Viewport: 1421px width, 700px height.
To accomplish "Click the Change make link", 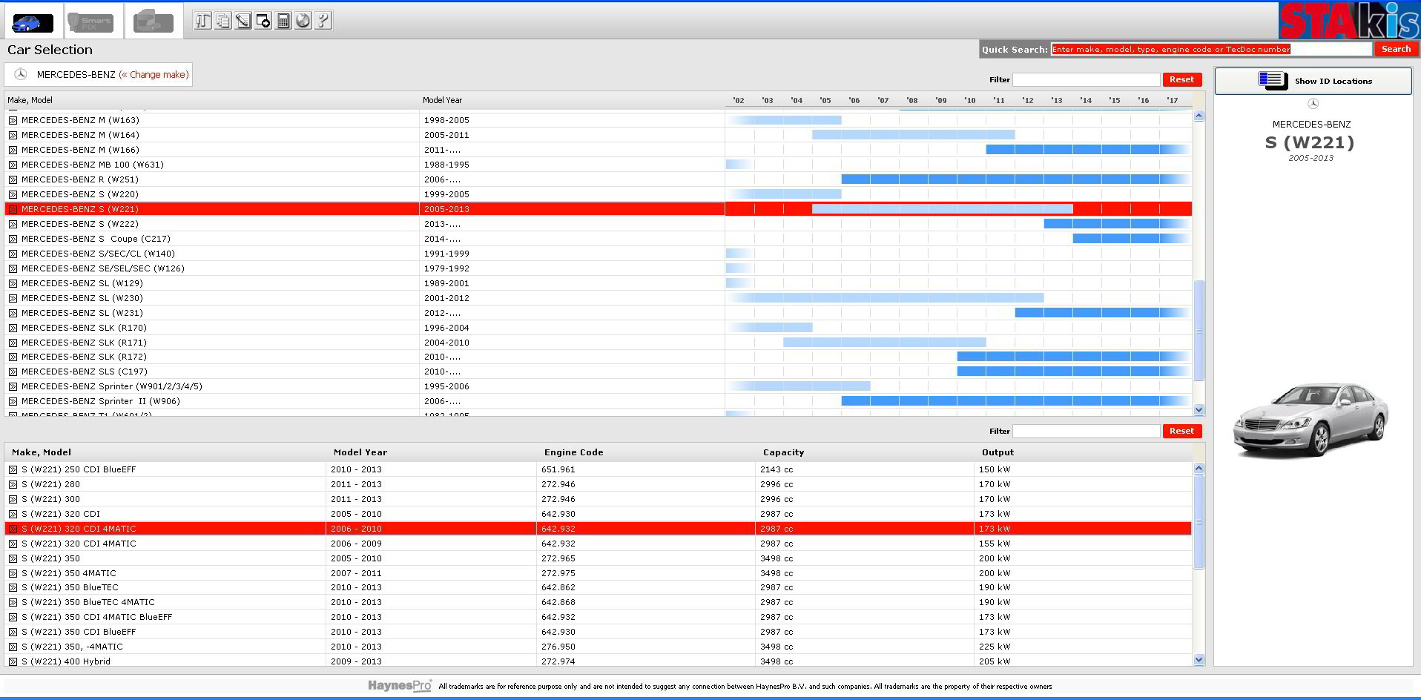I will [x=154, y=75].
